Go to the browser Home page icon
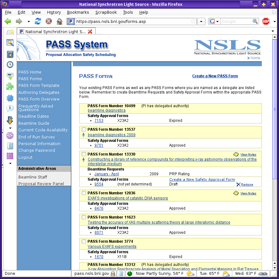The width and height of the screenshot is (279, 279). click(x=59, y=21)
